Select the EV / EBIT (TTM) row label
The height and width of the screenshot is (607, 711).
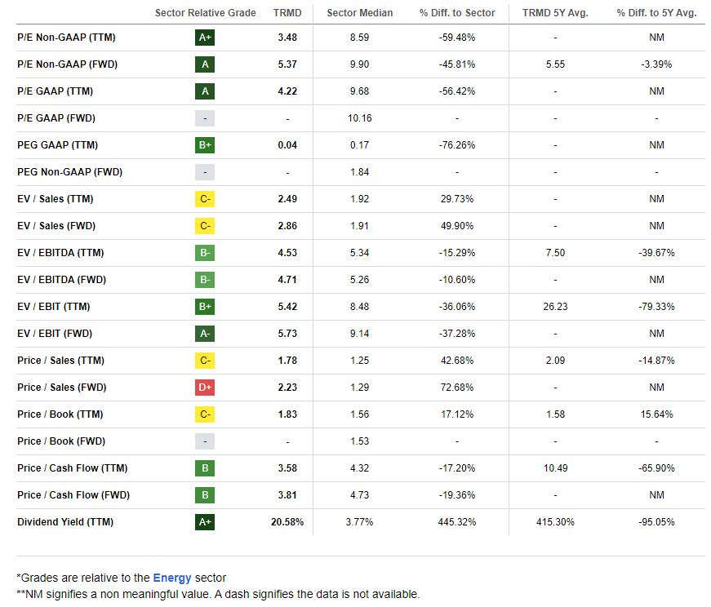(54, 307)
